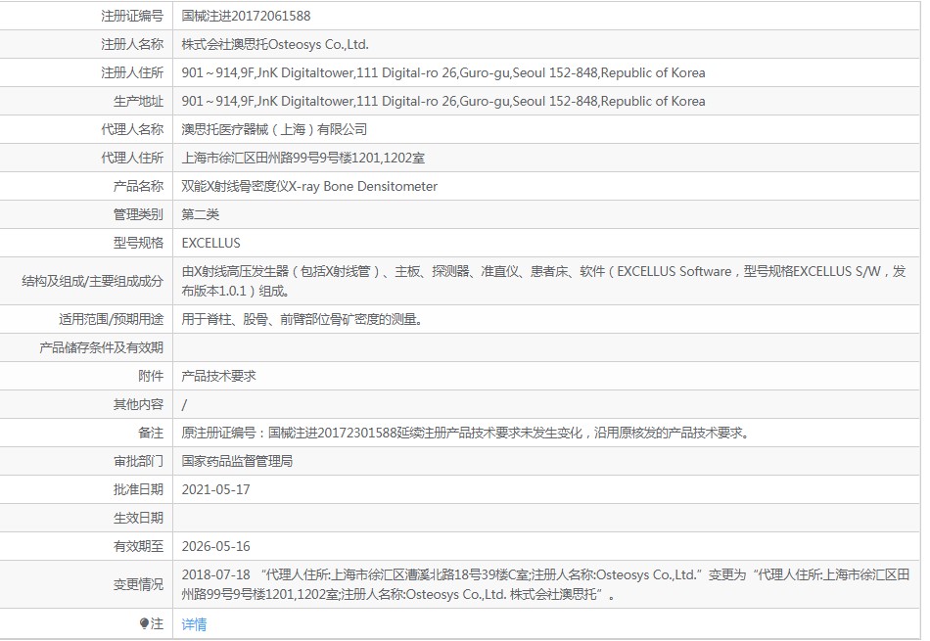This screenshot has width=930, height=641.
Task: Click the 代理人住所 label
Action: (132, 158)
